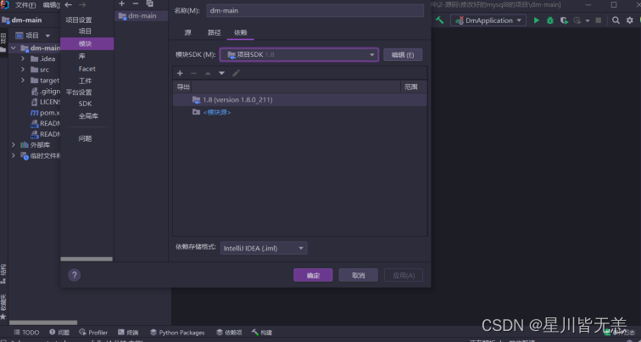Click 取消 button
The width and height of the screenshot is (641, 342).
[x=358, y=275]
